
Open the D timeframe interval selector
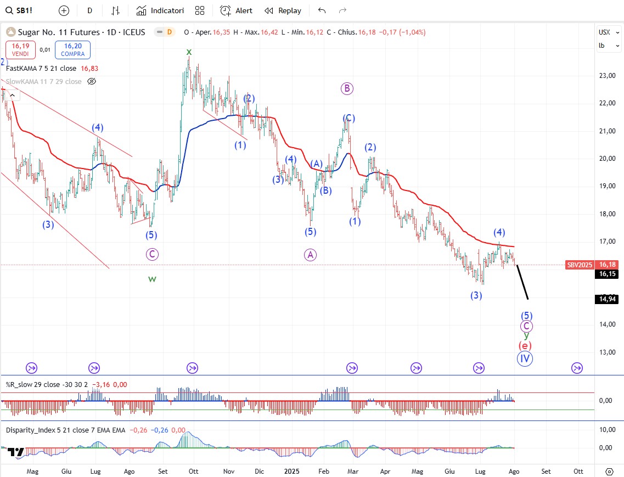[x=90, y=10]
